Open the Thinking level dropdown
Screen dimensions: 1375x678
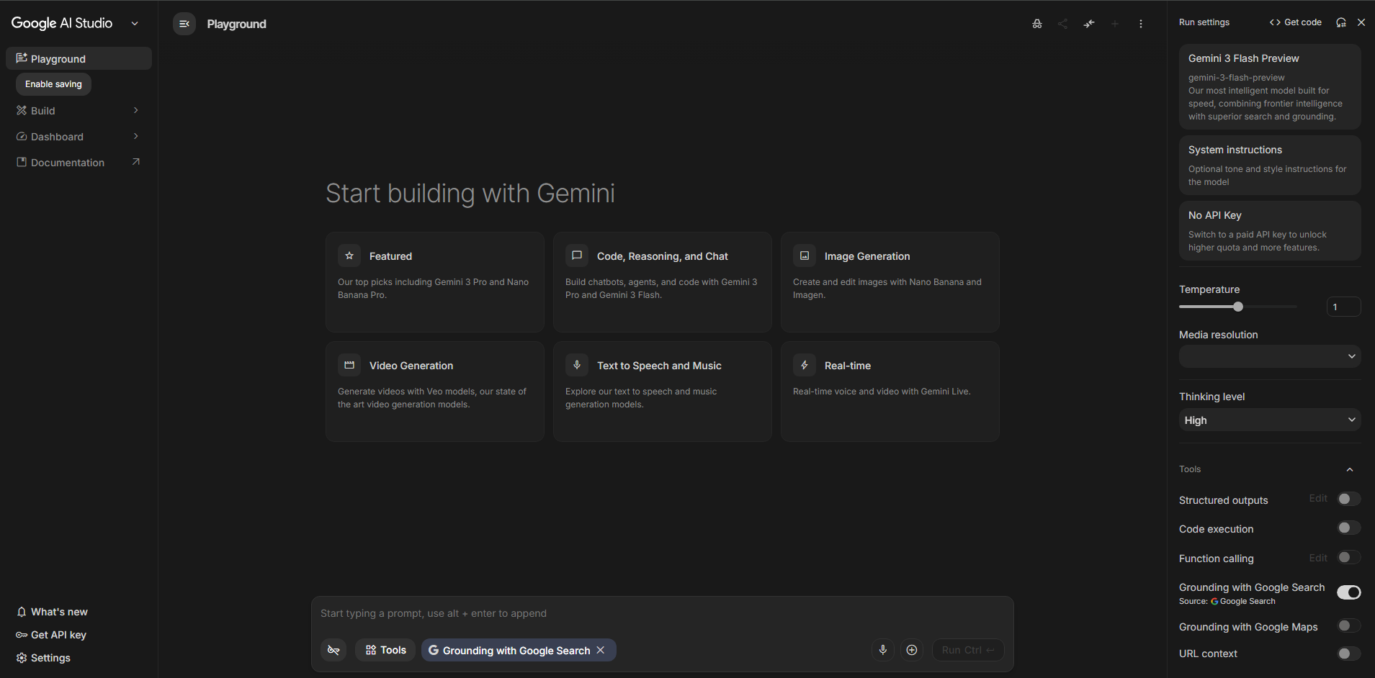point(1269,420)
